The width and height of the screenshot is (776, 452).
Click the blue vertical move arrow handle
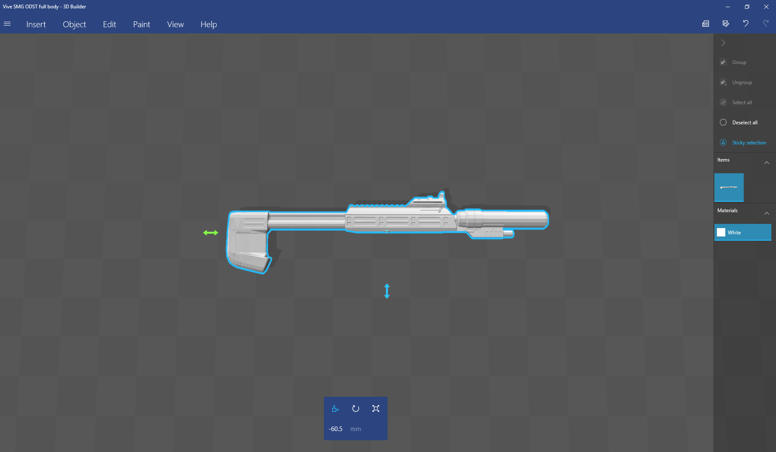click(x=387, y=291)
